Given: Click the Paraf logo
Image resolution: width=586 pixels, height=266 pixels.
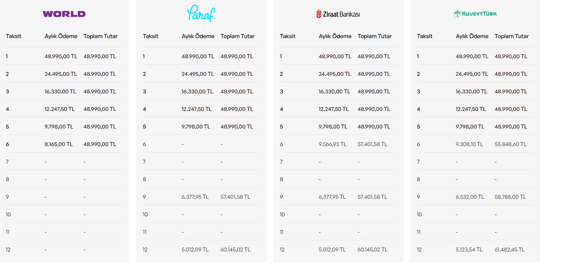Looking at the screenshot, I should (201, 13).
